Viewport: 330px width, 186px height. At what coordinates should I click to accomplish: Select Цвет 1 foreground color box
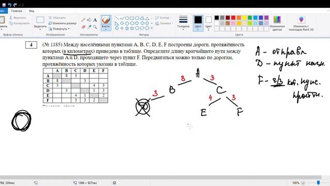198,23
